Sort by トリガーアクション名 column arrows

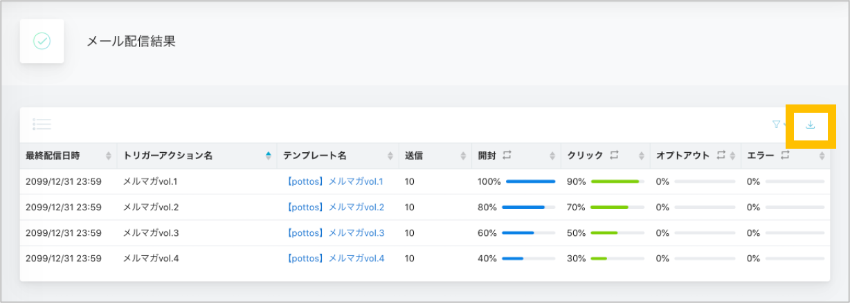click(x=269, y=156)
